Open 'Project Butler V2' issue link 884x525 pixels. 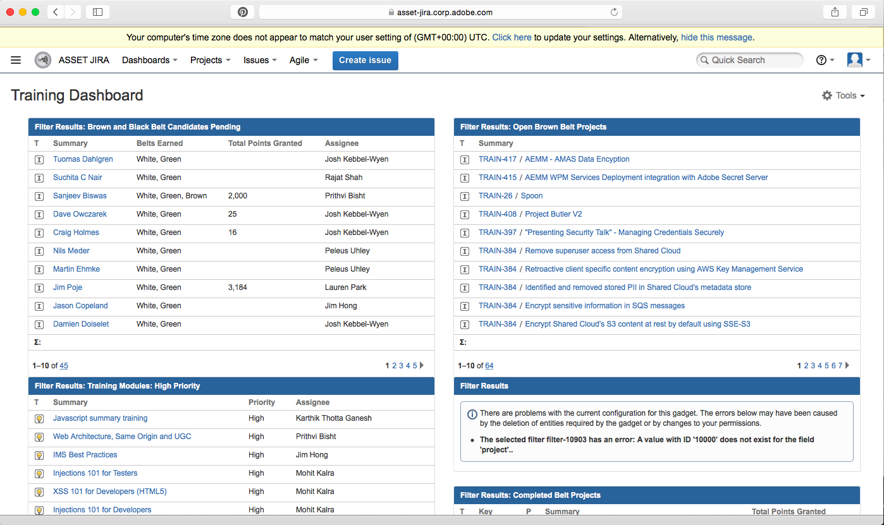click(553, 214)
